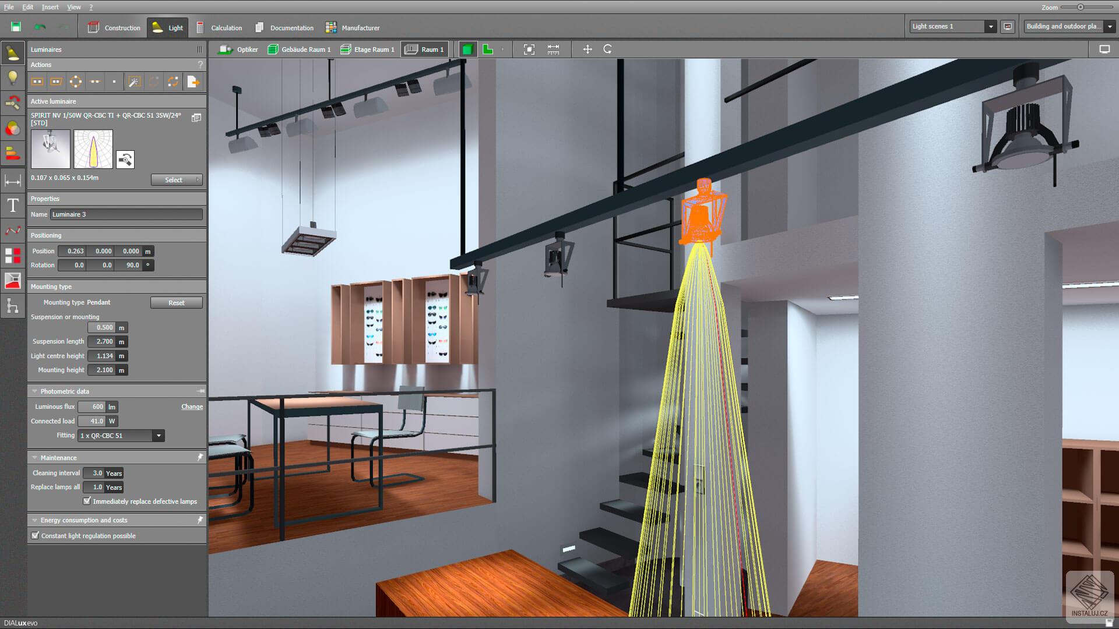Collapse the Photometric data section
Viewport: 1119px width, 629px height.
(x=34, y=391)
